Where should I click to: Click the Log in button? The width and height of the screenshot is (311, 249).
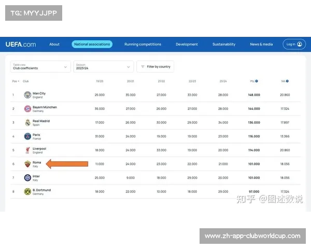(294, 44)
